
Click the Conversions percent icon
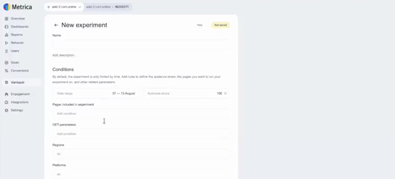coord(7,71)
